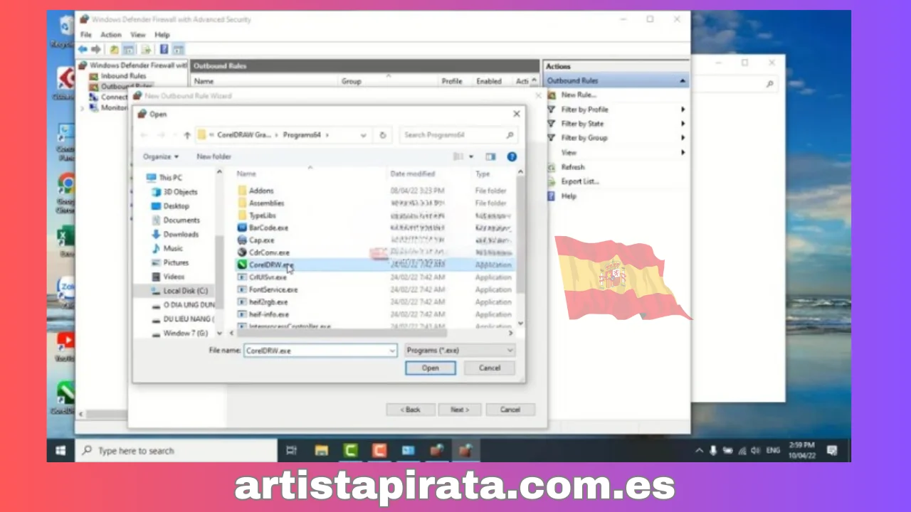Image resolution: width=911 pixels, height=512 pixels.
Task: Click the refresh button beside address bar
Action: coord(383,135)
